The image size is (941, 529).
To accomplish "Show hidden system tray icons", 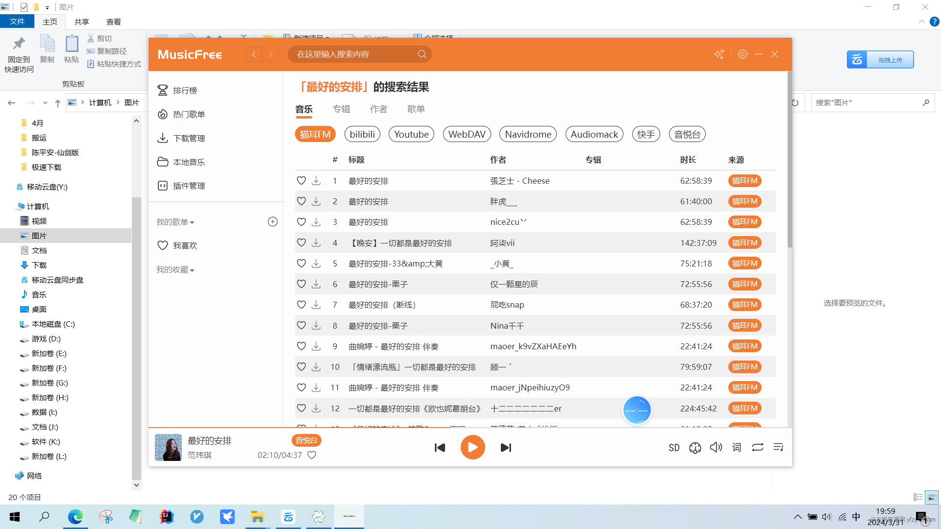I will pyautogui.click(x=797, y=517).
